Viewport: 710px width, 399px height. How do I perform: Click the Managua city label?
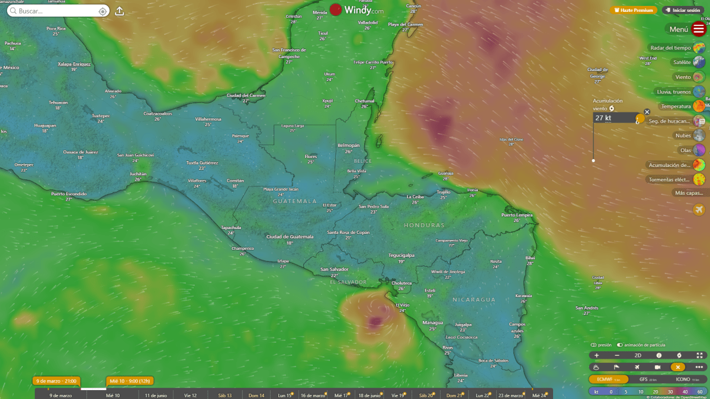[432, 323]
